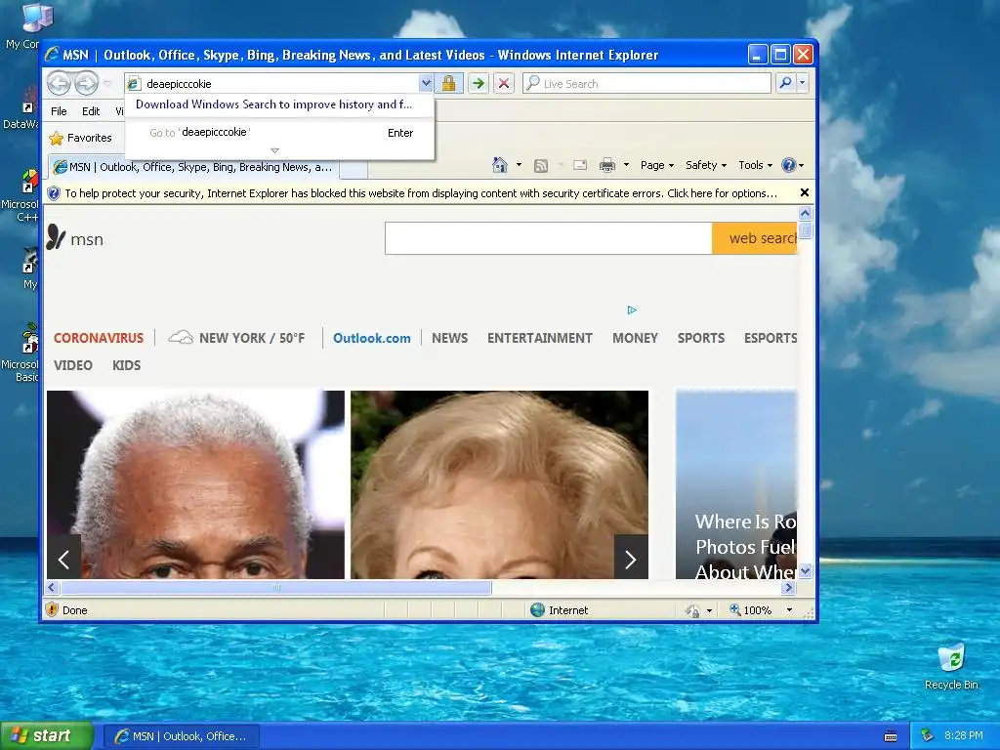1000x750 pixels.
Task: Click the AdChoices triangle icon
Action: [x=632, y=310]
